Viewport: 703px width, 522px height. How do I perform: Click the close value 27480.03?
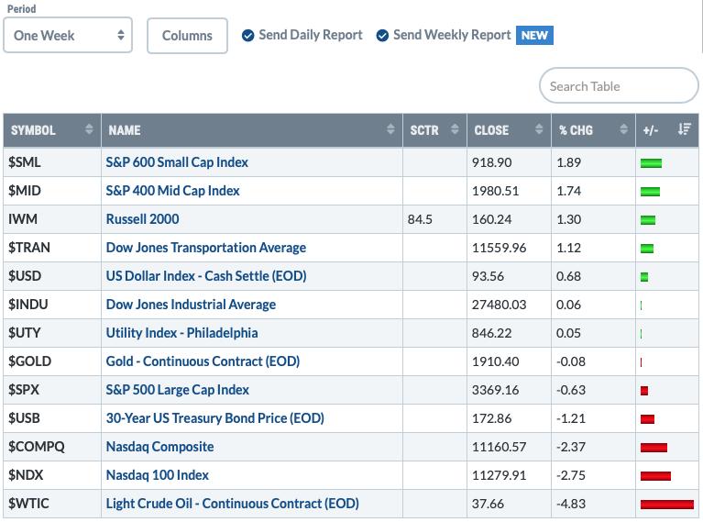pyautogui.click(x=499, y=305)
